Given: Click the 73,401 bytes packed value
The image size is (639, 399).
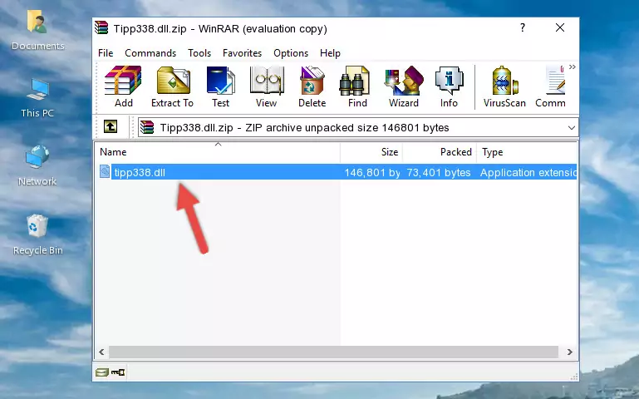Looking at the screenshot, I should pyautogui.click(x=439, y=172).
